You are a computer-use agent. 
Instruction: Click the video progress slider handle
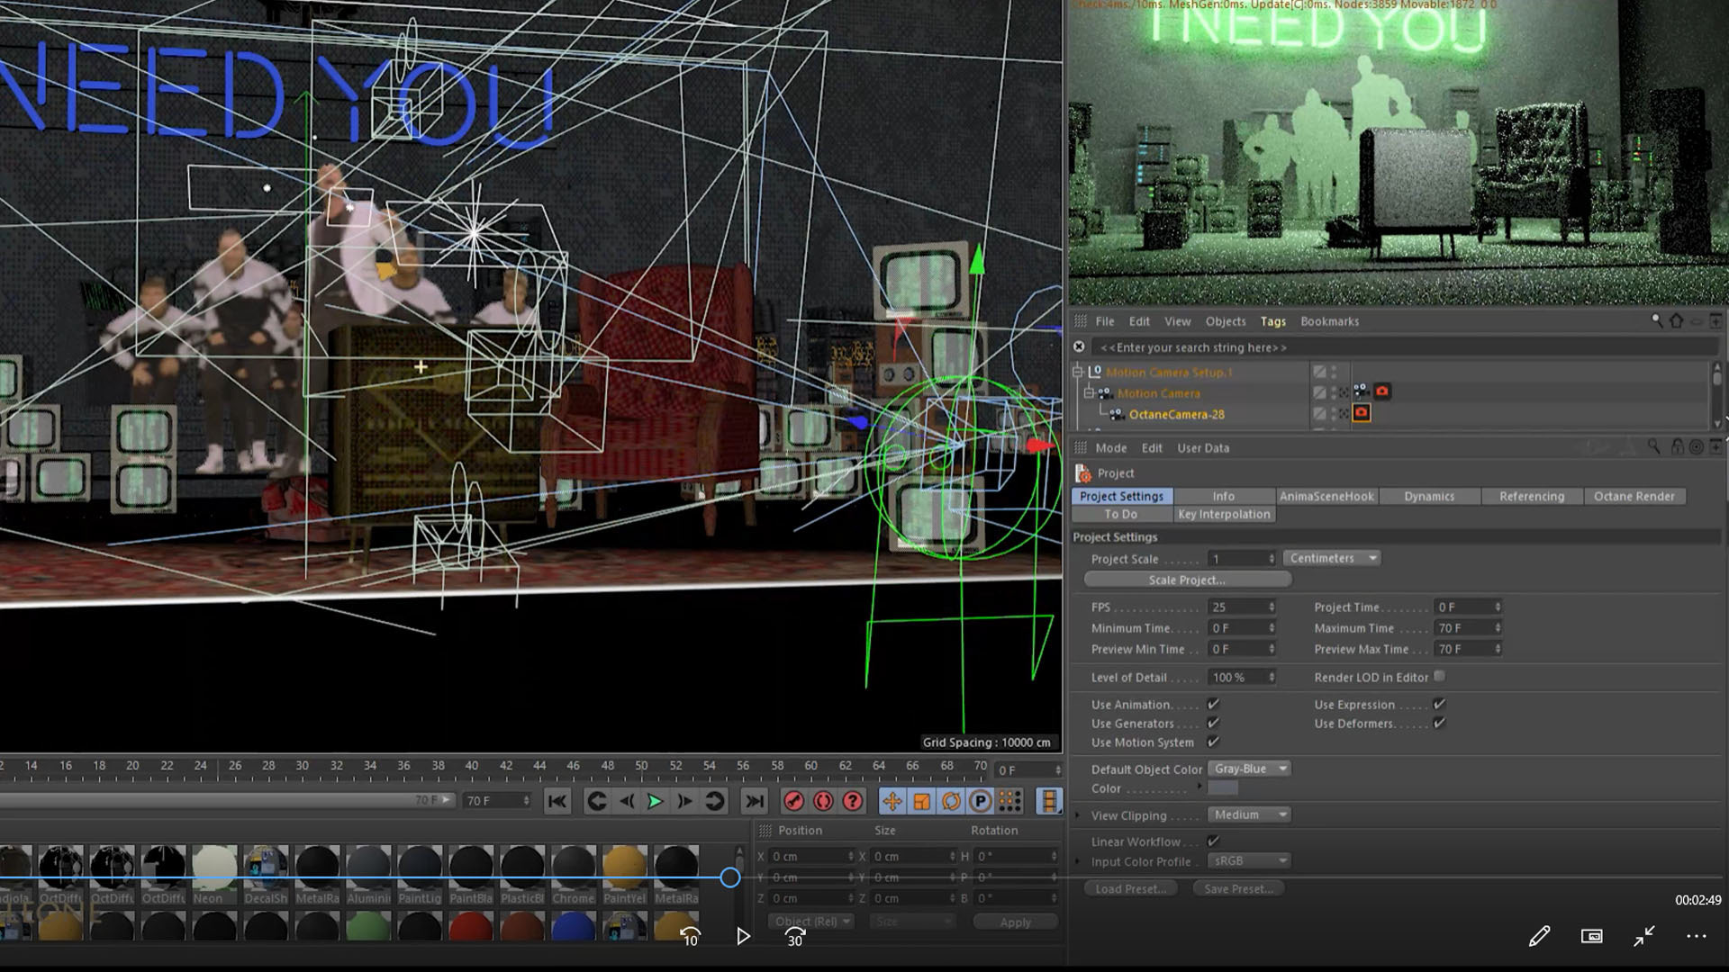click(730, 877)
